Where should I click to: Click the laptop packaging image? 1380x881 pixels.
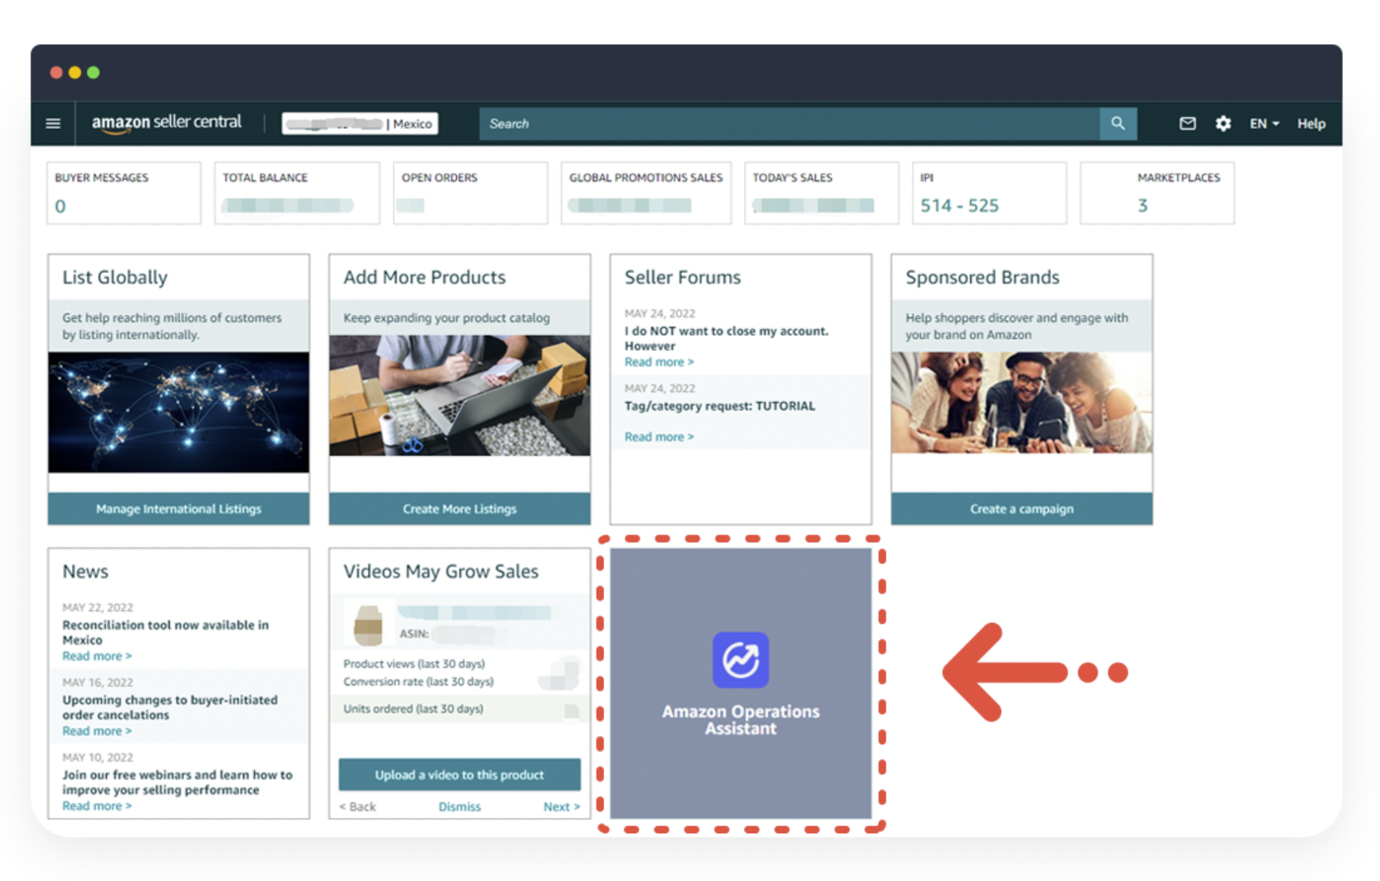pyautogui.click(x=460, y=395)
